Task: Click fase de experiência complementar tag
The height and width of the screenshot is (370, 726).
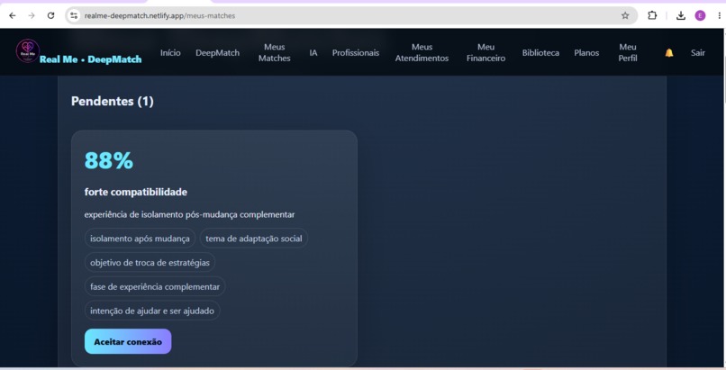Action: pyautogui.click(x=155, y=286)
